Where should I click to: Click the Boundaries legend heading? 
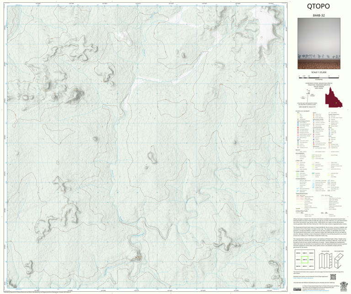[x=300, y=153]
